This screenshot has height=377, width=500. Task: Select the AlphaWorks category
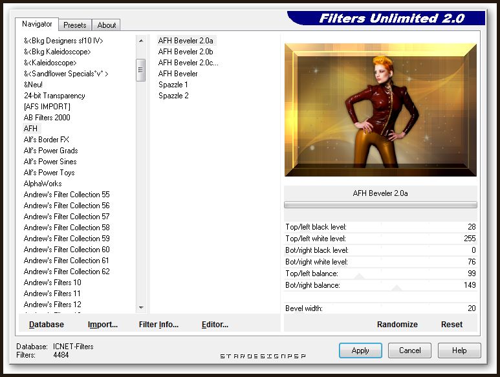click(x=43, y=184)
